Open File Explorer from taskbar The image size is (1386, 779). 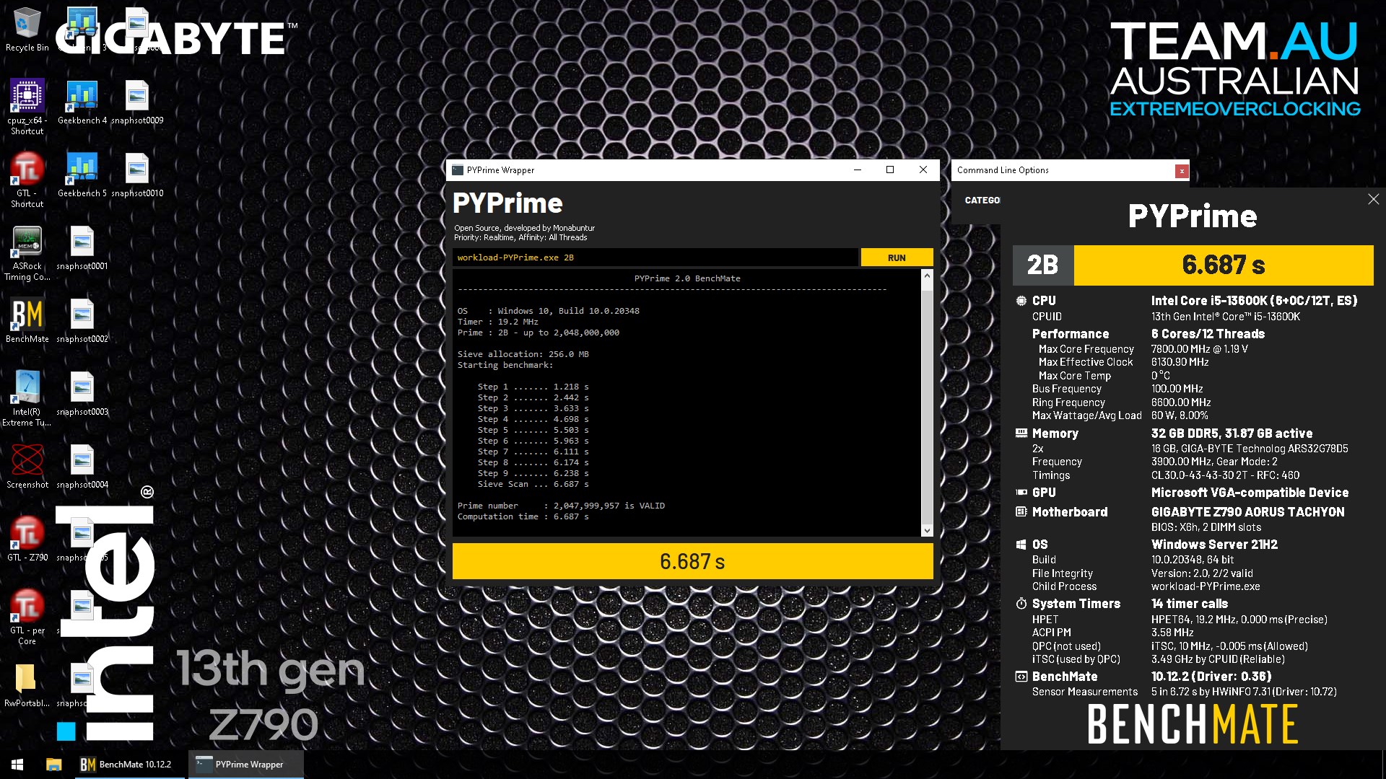53,765
